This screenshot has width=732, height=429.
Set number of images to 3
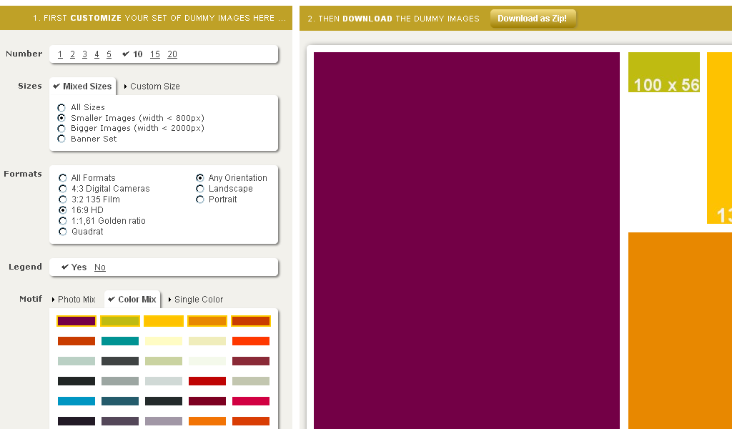click(x=84, y=54)
